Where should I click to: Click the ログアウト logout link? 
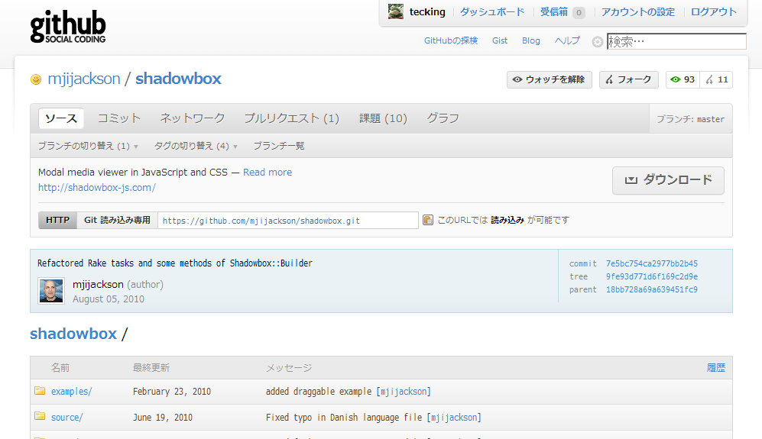point(714,11)
